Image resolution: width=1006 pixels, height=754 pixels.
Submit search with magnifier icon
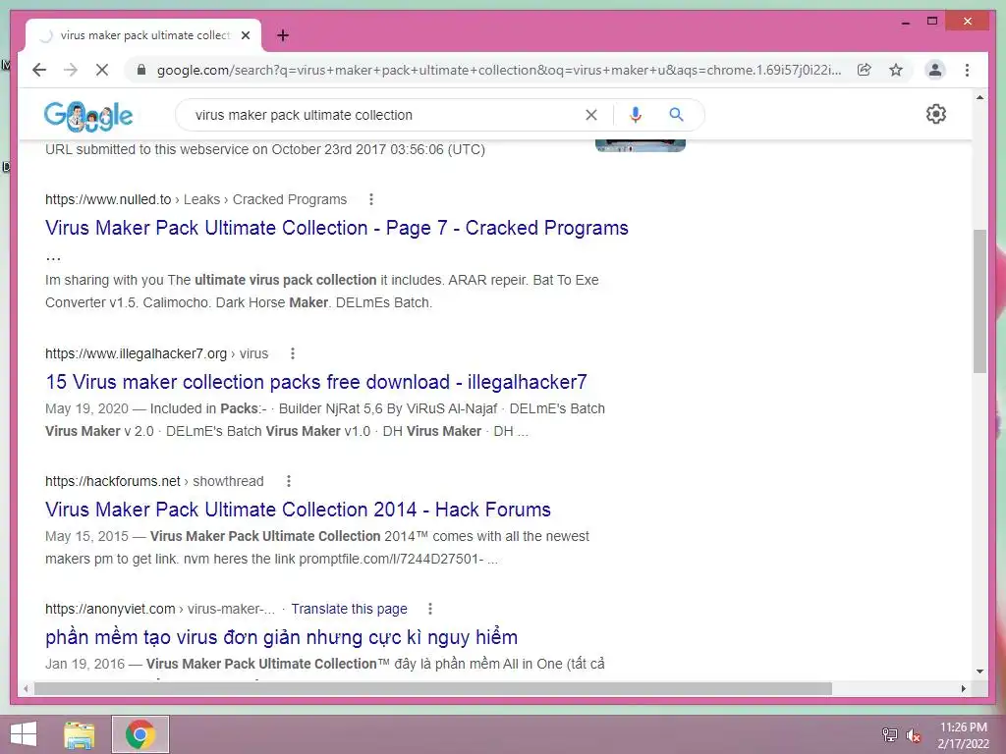tap(676, 115)
